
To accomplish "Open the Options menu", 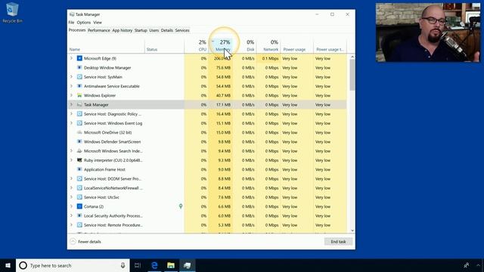I will (x=84, y=23).
